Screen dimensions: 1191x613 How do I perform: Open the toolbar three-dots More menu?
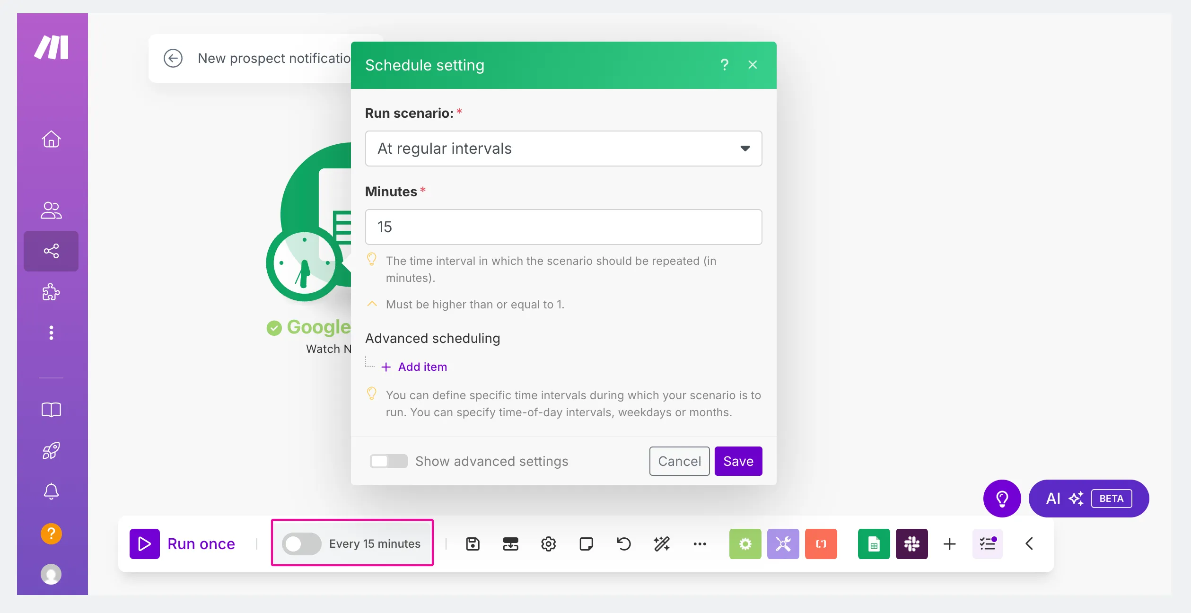(700, 544)
